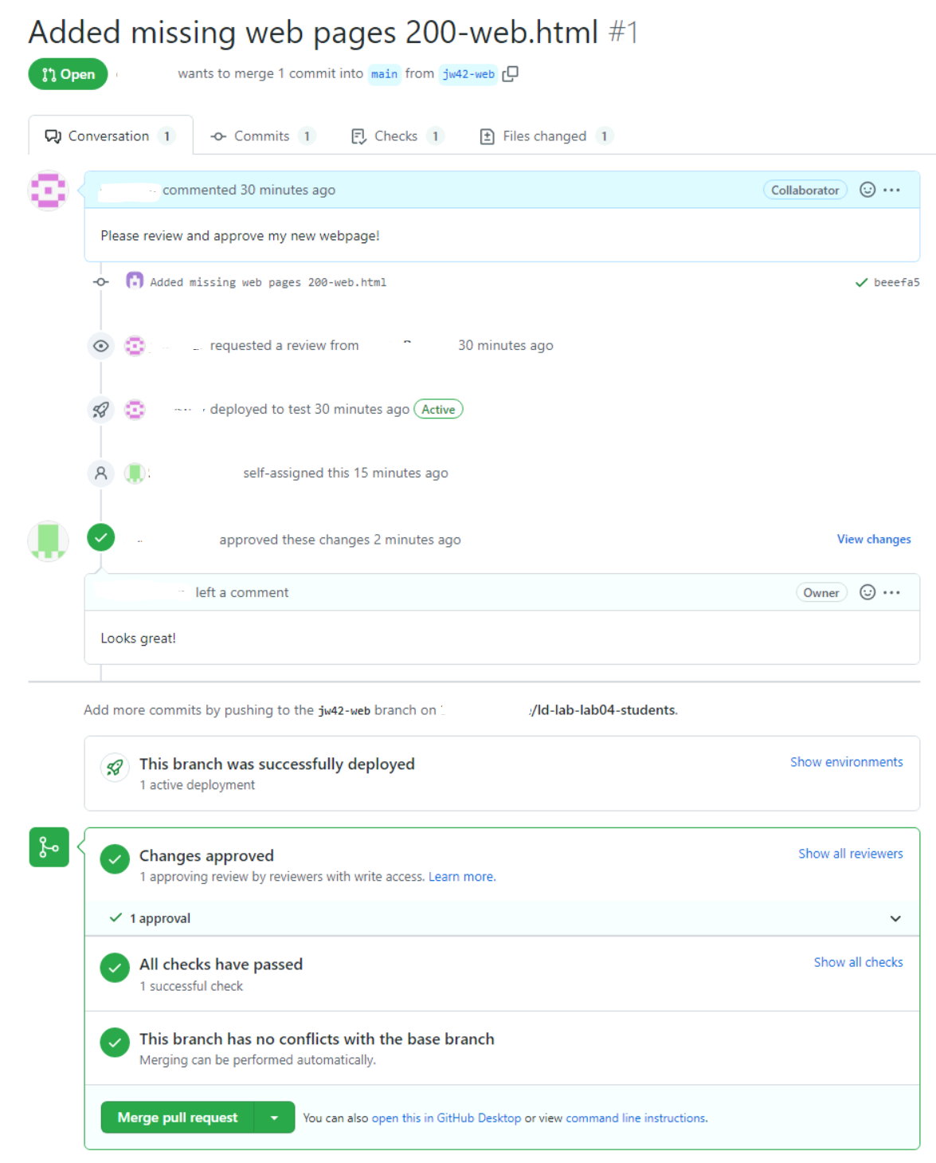
Task: Open kebab menu on the owner comment
Action: (890, 592)
